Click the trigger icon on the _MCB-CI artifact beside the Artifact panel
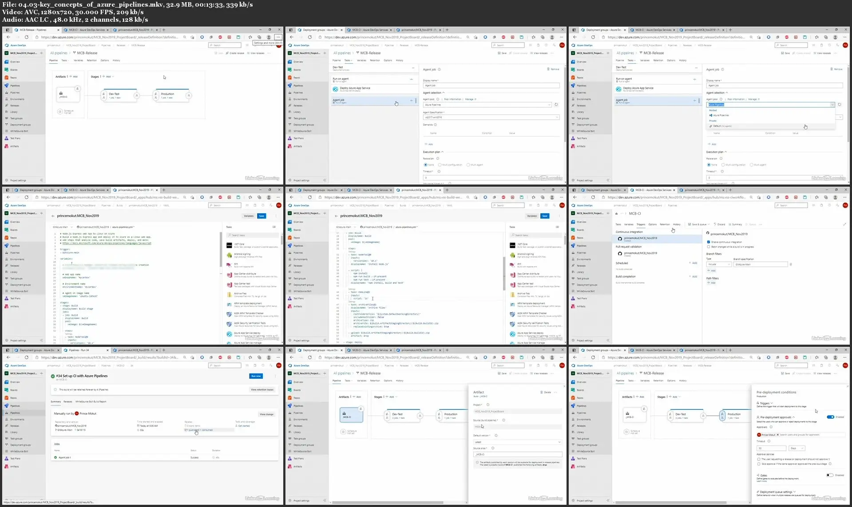 point(361,408)
